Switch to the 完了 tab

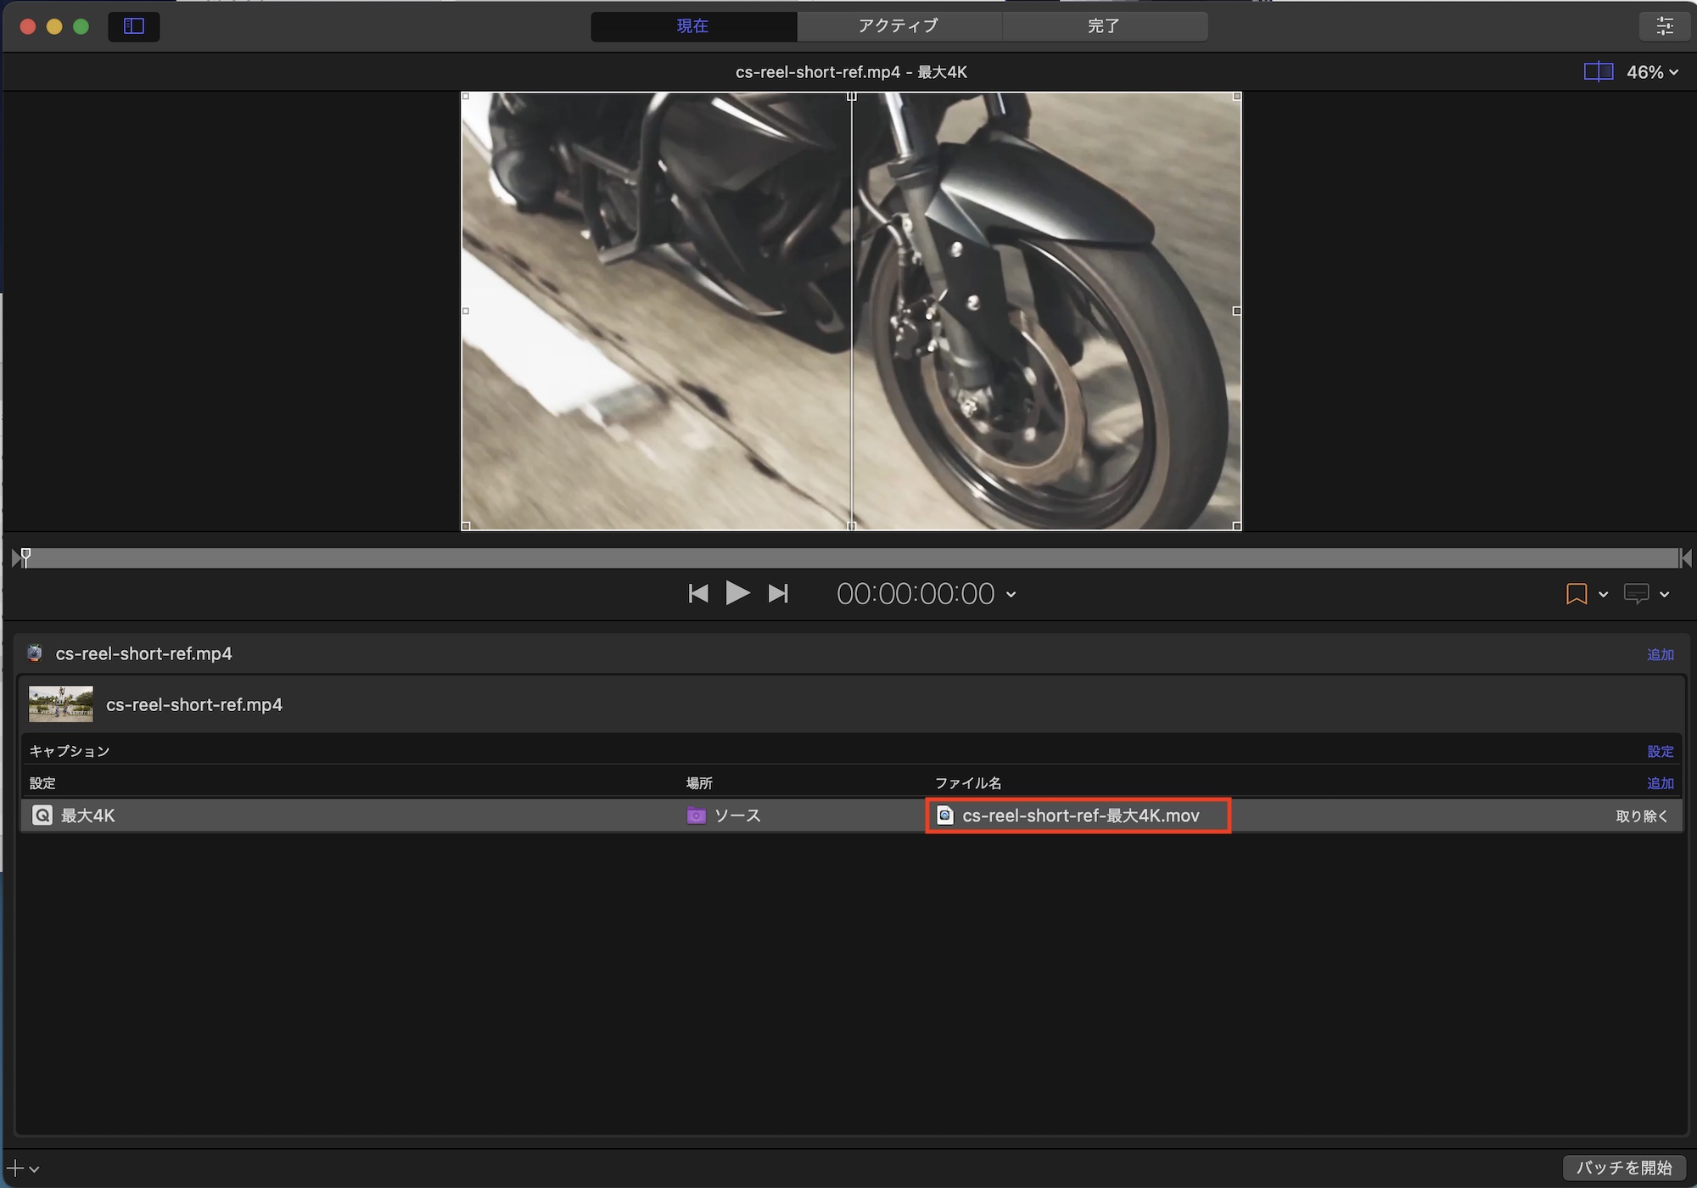(x=1103, y=26)
